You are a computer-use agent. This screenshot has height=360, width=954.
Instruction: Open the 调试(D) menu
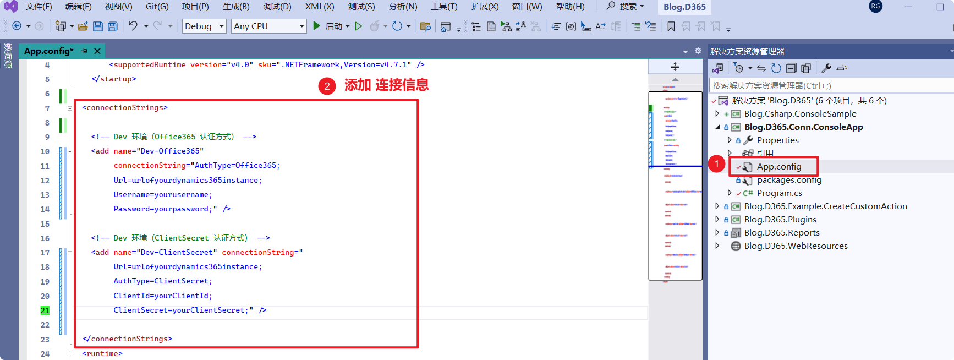click(x=277, y=7)
